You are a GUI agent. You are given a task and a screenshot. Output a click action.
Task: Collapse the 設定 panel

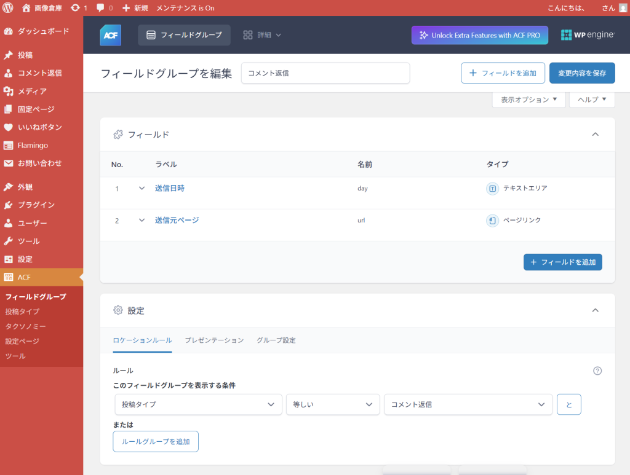tap(595, 310)
